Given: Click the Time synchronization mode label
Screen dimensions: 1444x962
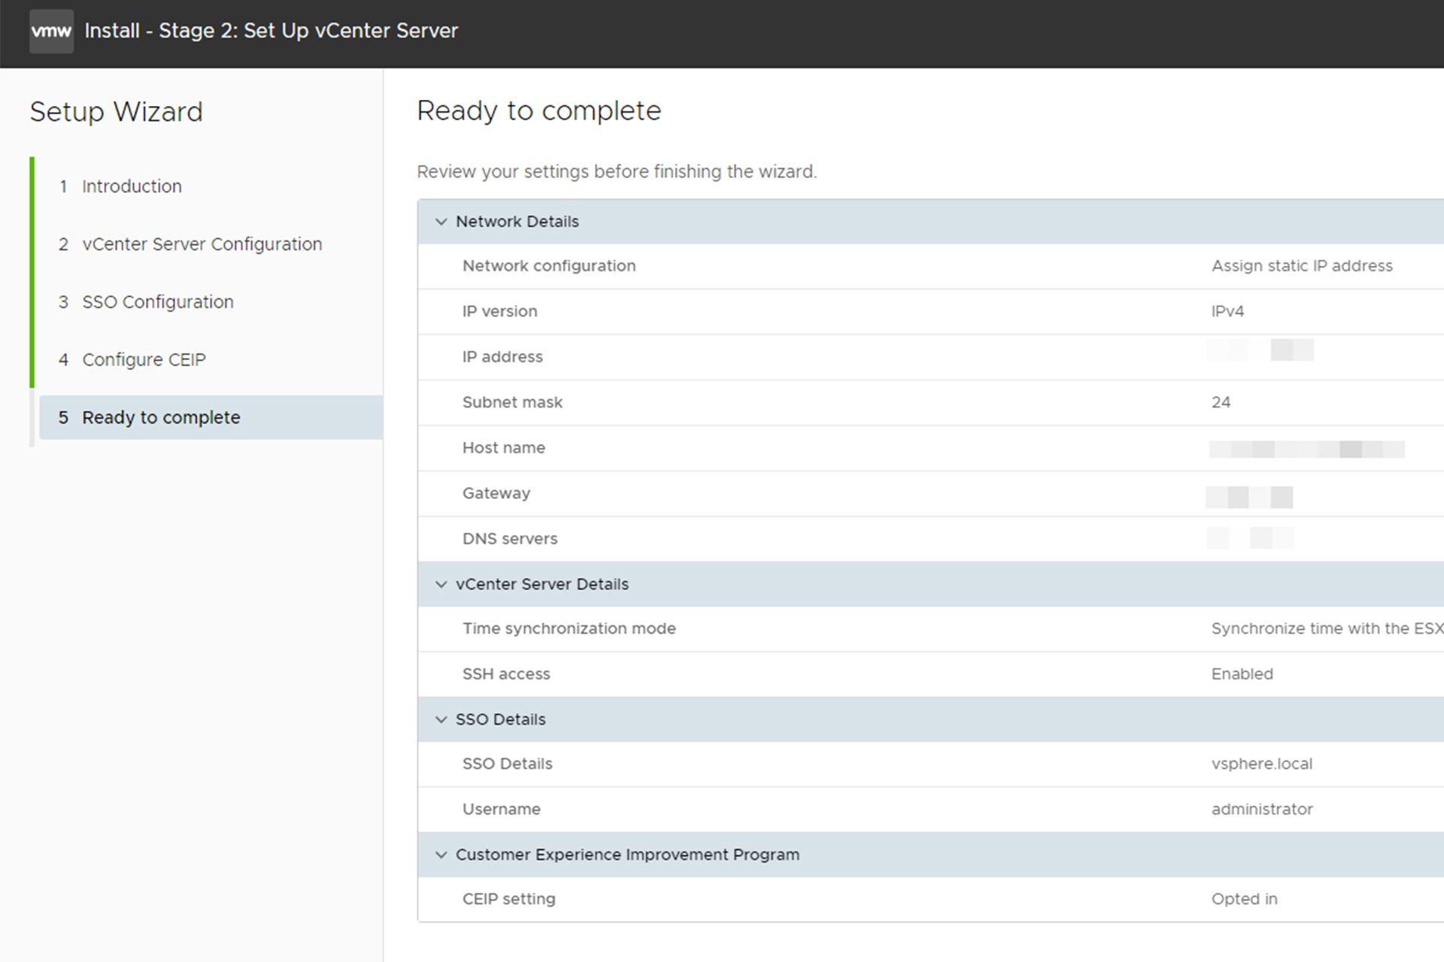Looking at the screenshot, I should [x=569, y=628].
